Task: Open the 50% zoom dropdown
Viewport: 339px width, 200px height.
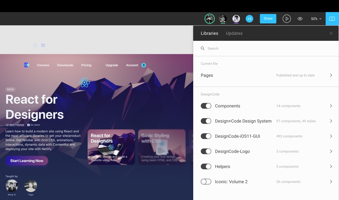Action: pos(316,19)
